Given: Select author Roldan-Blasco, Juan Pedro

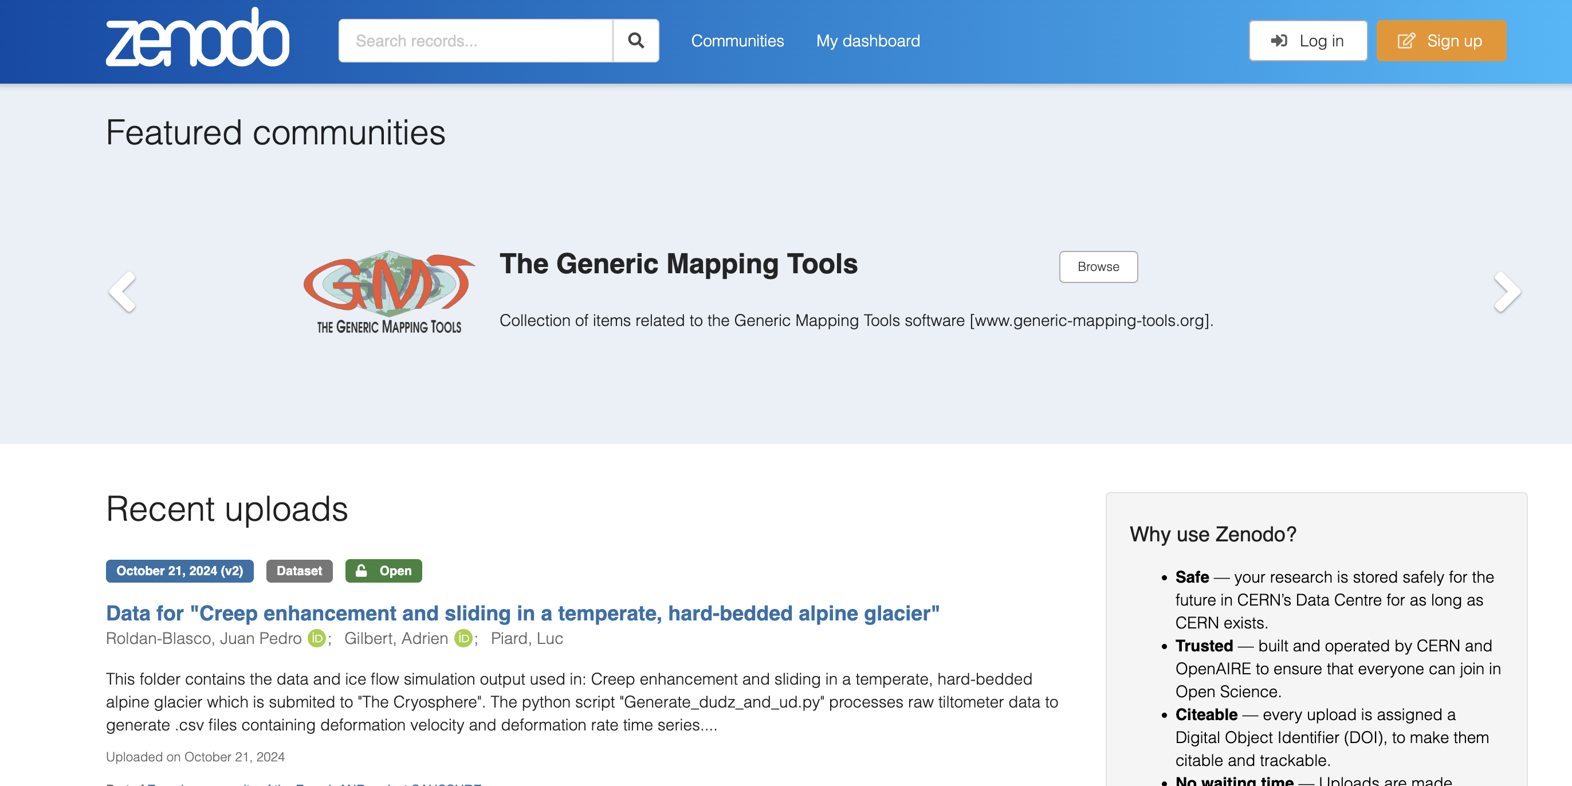Looking at the screenshot, I should [x=204, y=638].
